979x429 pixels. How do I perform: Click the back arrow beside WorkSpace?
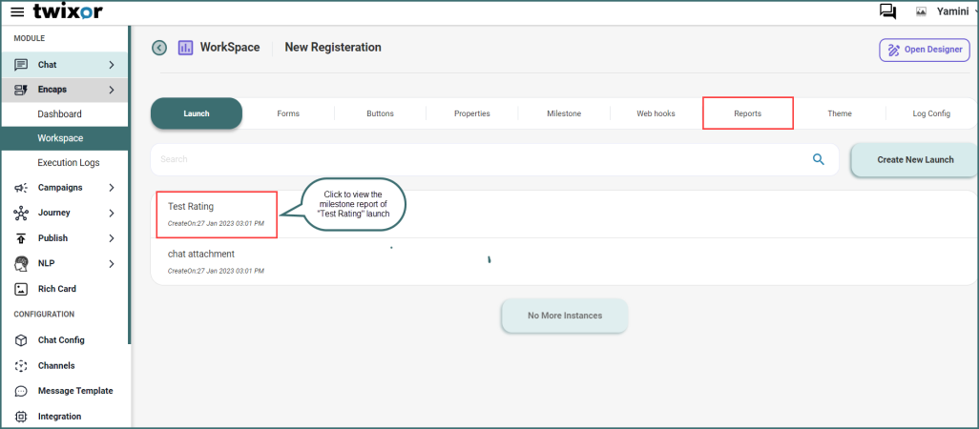(159, 48)
